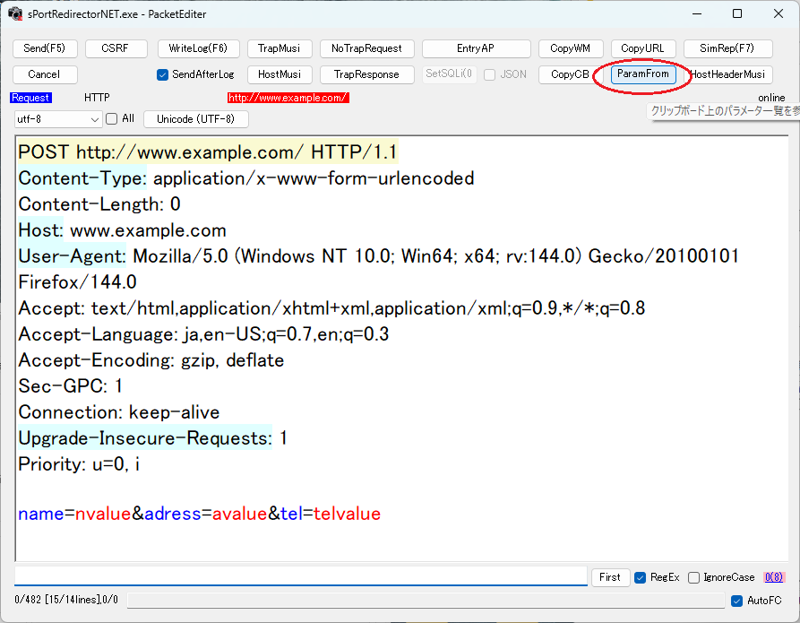
Task: Click the Cancel button
Action: click(x=45, y=74)
